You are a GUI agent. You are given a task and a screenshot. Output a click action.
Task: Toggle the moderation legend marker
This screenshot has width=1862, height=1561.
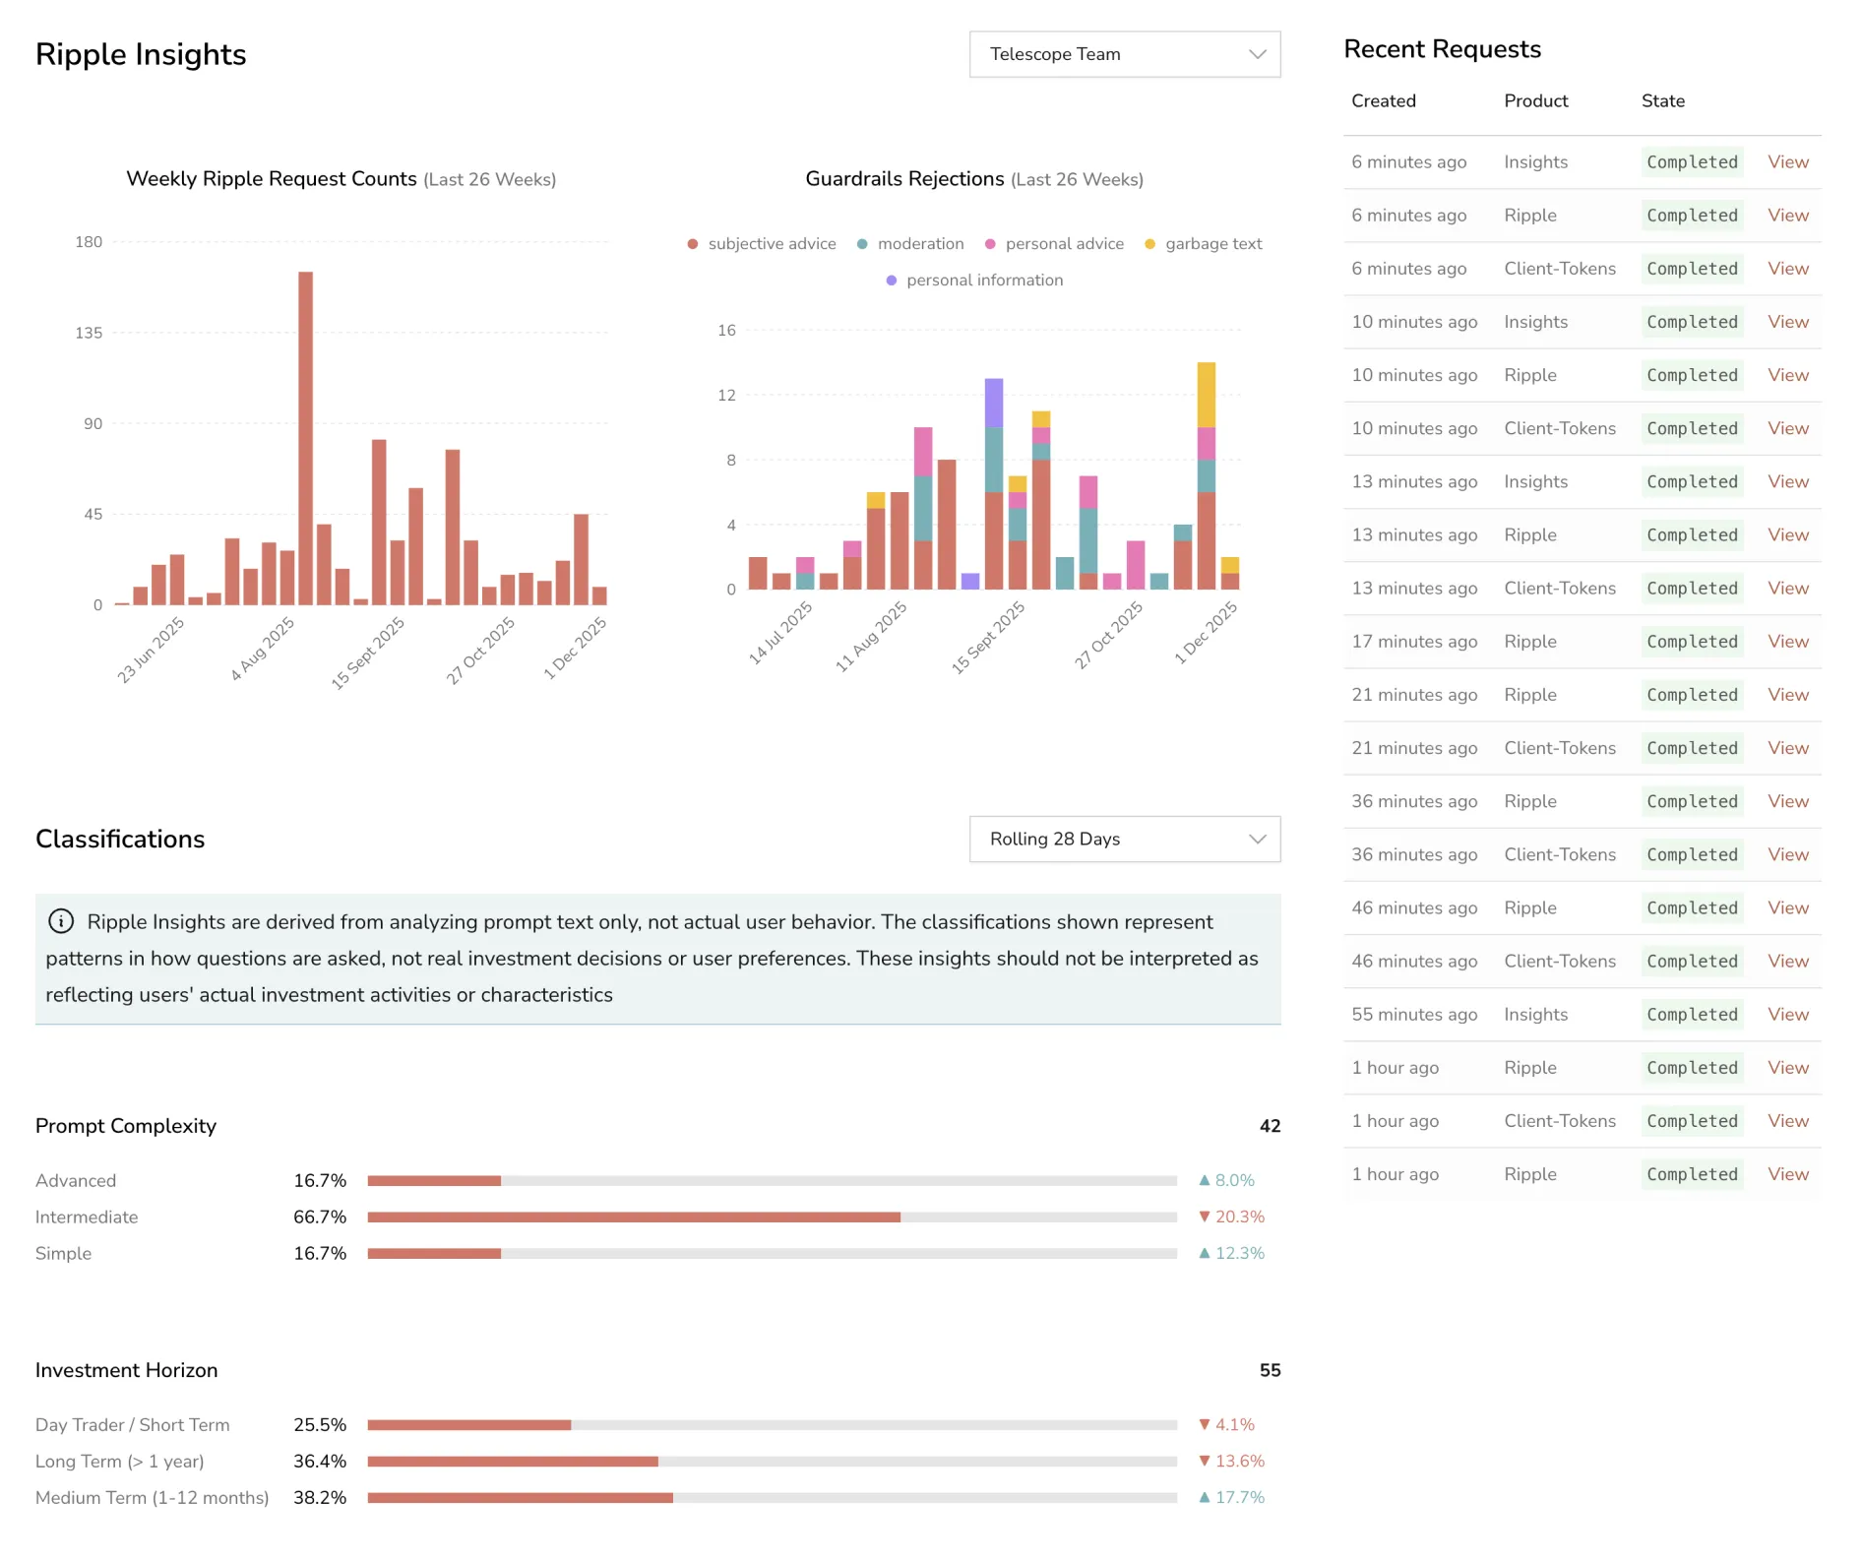(862, 243)
